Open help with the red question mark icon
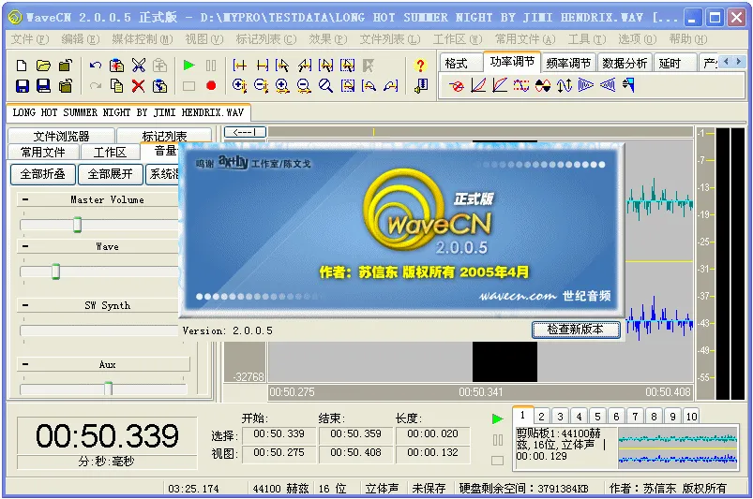The width and height of the screenshot is (753, 499). pyautogui.click(x=420, y=66)
